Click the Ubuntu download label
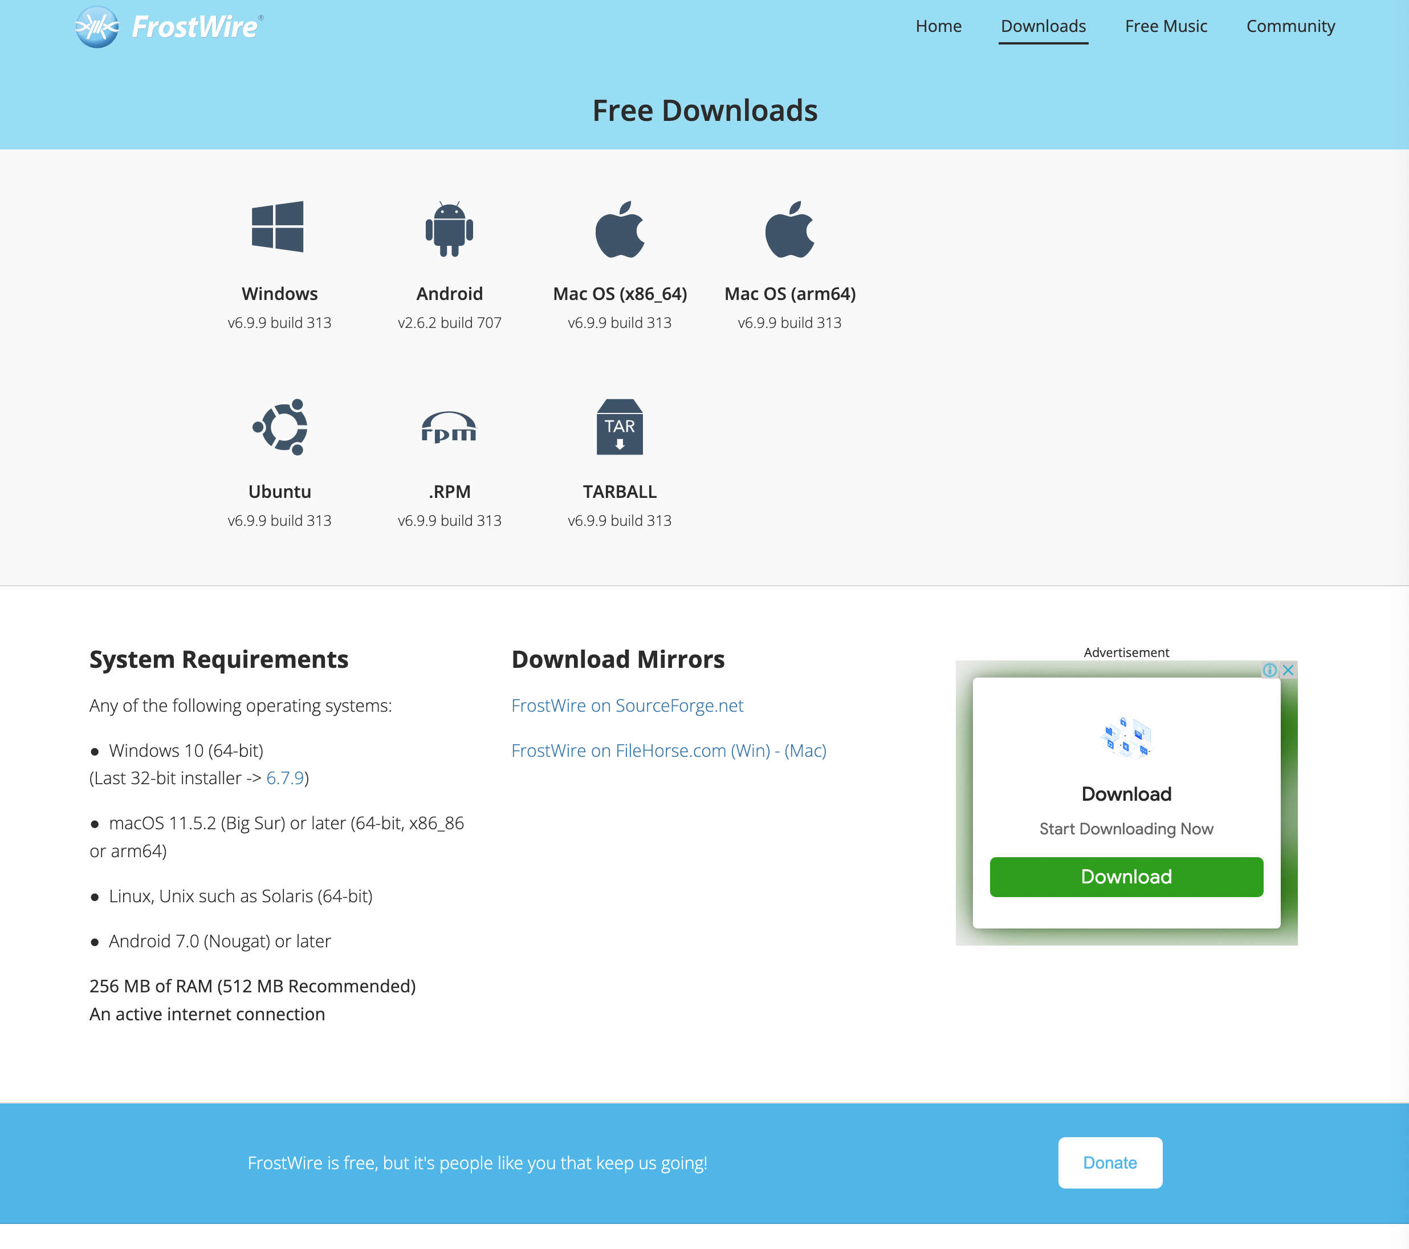Image resolution: width=1409 pixels, height=1249 pixels. click(x=280, y=492)
